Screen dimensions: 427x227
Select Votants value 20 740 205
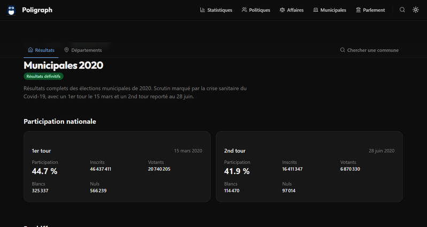[159, 169]
